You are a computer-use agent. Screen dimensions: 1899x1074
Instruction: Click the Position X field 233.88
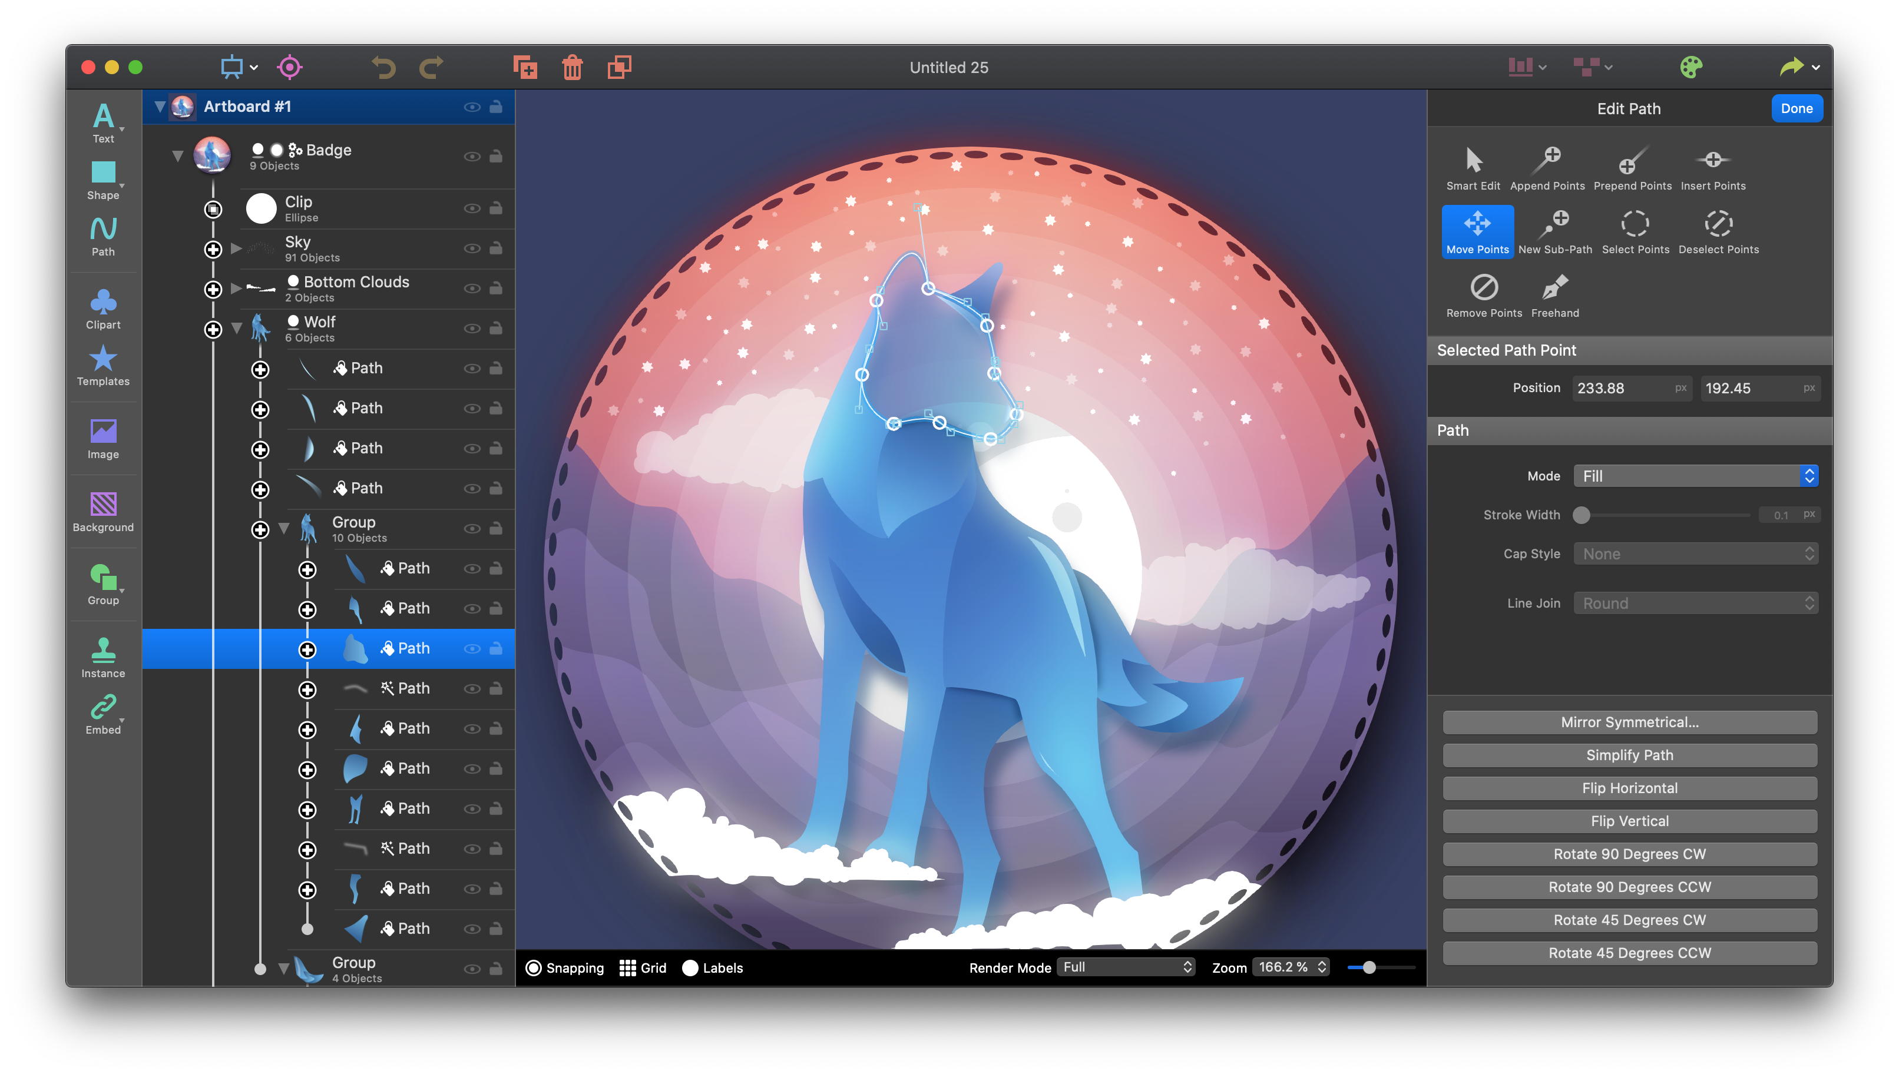pos(1632,388)
